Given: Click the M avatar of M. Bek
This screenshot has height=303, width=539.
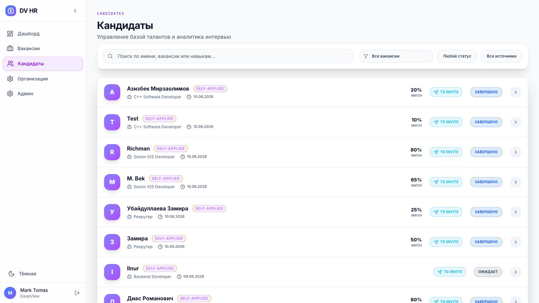Looking at the screenshot, I should [x=112, y=182].
